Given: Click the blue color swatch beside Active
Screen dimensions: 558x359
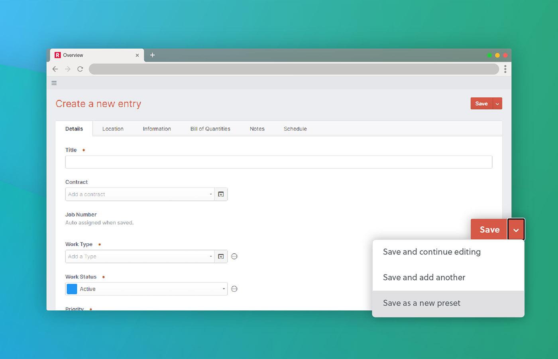Looking at the screenshot, I should tap(72, 289).
